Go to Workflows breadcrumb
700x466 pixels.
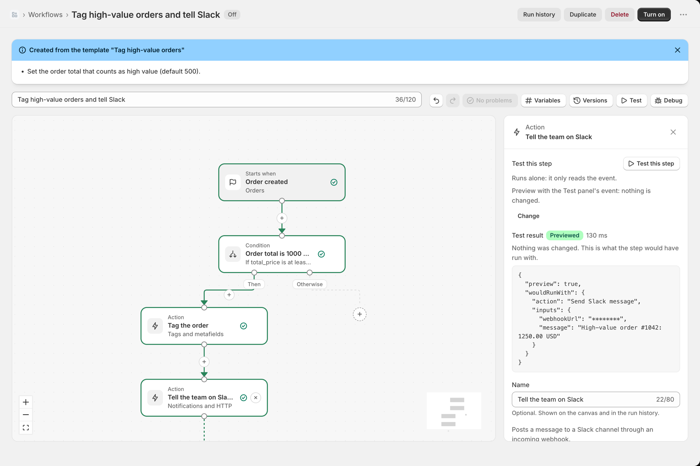point(45,15)
